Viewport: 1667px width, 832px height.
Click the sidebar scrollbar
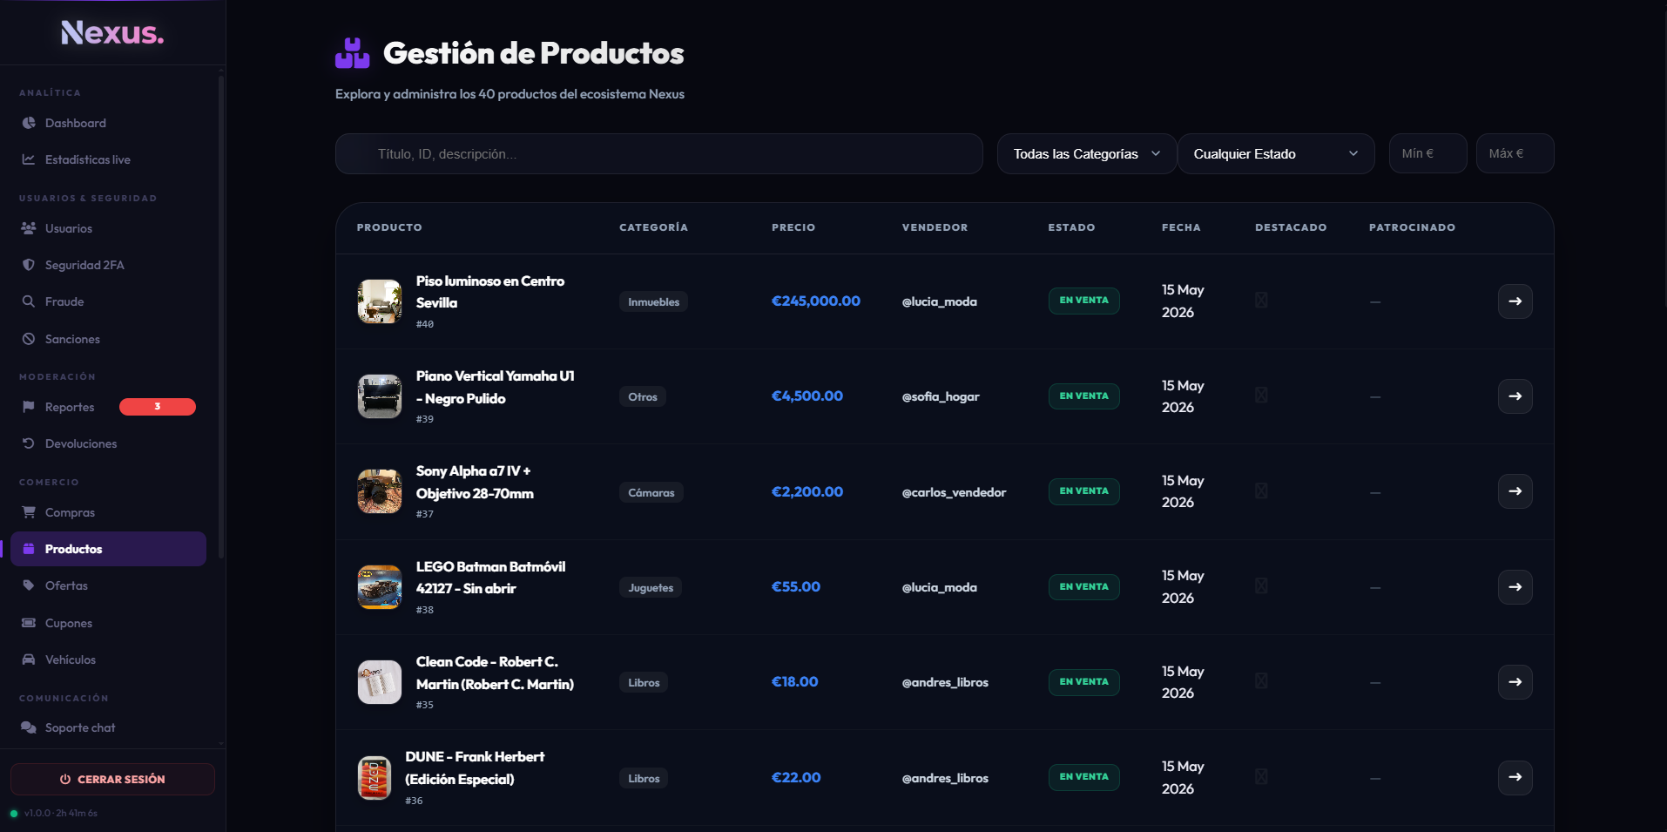click(x=221, y=318)
